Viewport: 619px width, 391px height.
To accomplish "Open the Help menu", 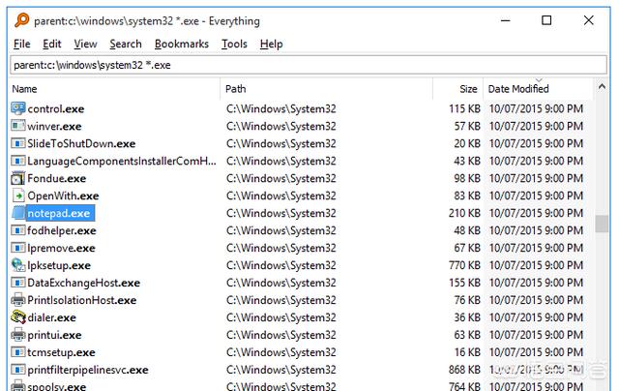I will point(271,44).
